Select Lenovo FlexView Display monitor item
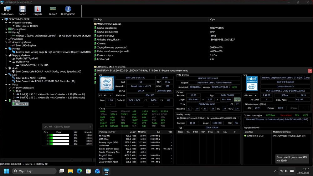 point(54,52)
